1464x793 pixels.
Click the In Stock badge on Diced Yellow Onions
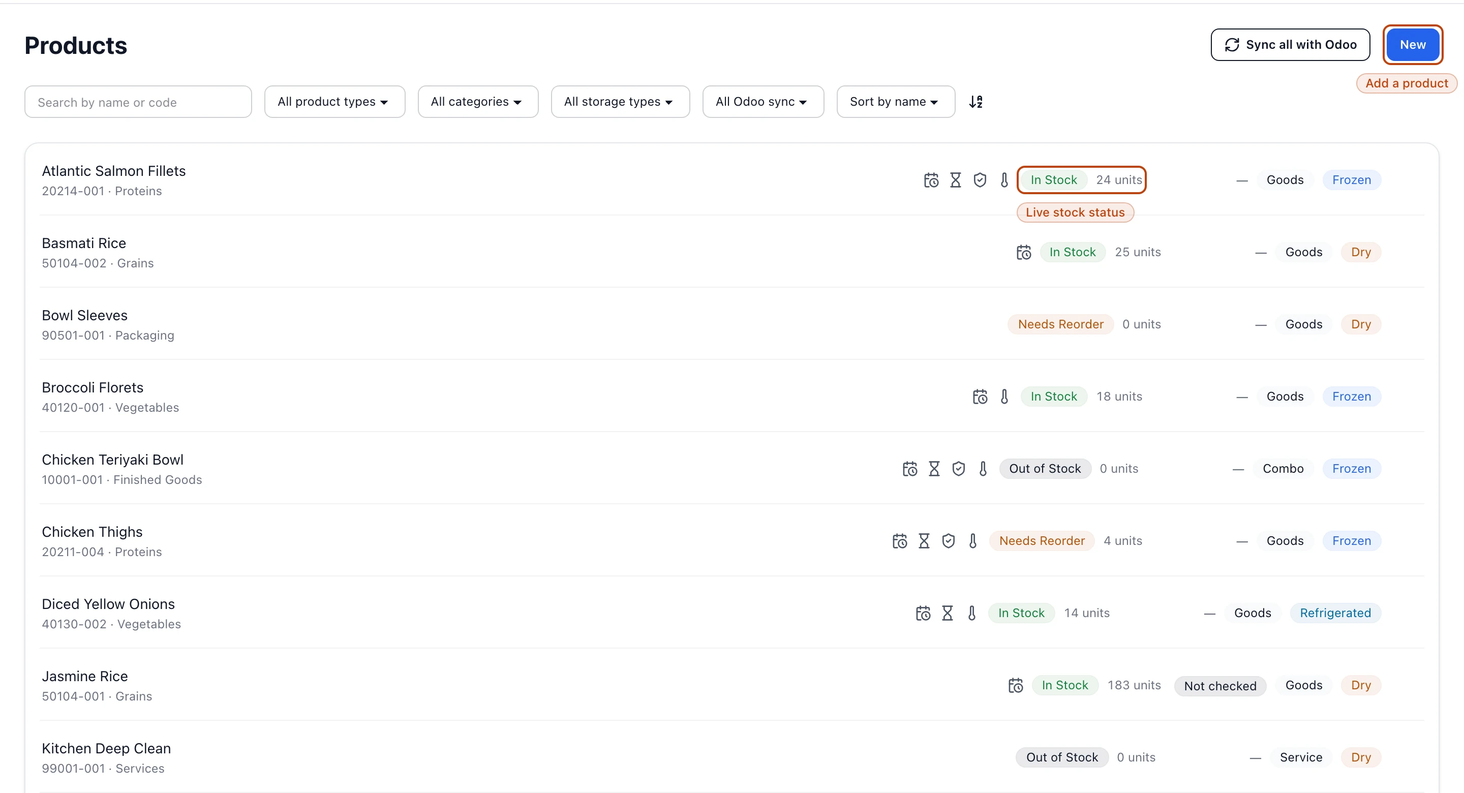tap(1021, 614)
